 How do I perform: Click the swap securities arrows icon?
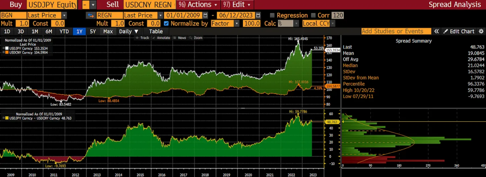tap(91, 15)
